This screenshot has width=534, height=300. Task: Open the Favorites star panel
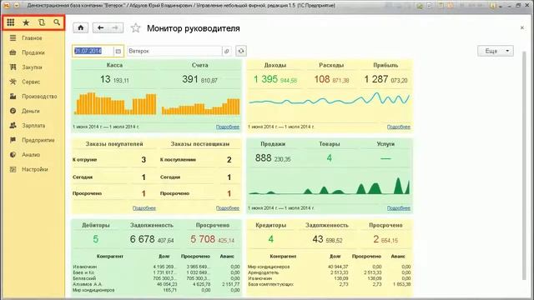[26, 22]
